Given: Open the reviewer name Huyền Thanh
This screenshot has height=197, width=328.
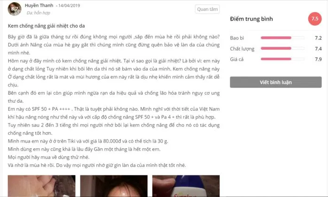Looking at the screenshot, I should [39, 6].
